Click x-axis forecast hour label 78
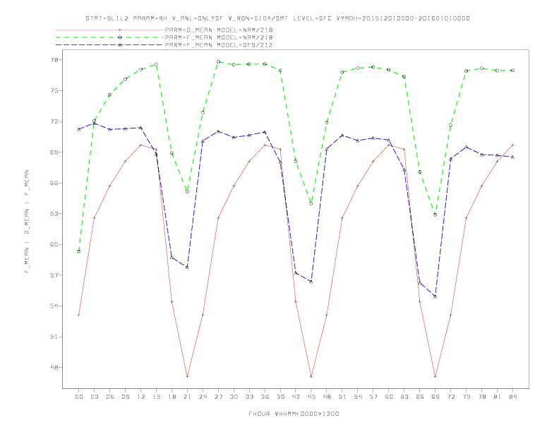This screenshot has height=432, width=559. click(482, 397)
